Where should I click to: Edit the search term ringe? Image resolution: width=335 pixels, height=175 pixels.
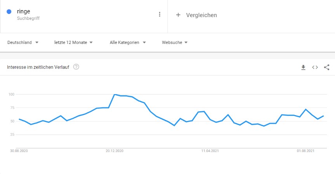pos(24,11)
